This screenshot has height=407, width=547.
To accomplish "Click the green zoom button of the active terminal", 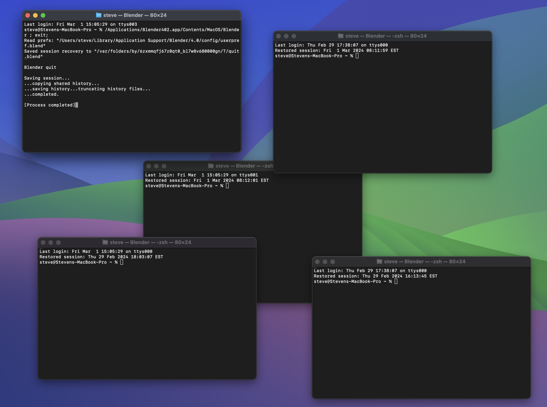I will point(43,15).
